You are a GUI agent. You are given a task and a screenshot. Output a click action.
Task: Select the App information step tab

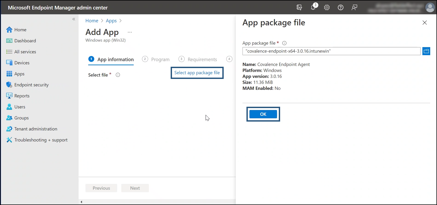coord(111,59)
